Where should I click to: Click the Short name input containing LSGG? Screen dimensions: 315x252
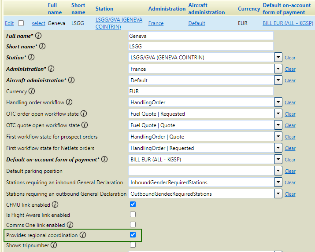tap(201, 46)
